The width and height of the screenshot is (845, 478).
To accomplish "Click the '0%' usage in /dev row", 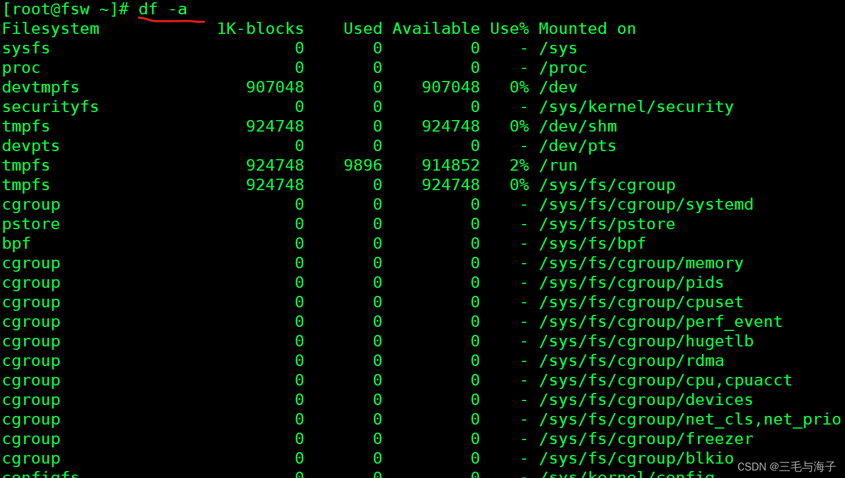I will tap(519, 87).
